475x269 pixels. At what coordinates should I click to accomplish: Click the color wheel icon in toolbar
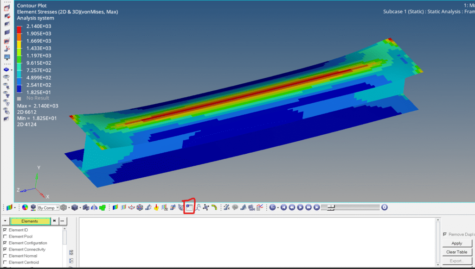coord(25,207)
